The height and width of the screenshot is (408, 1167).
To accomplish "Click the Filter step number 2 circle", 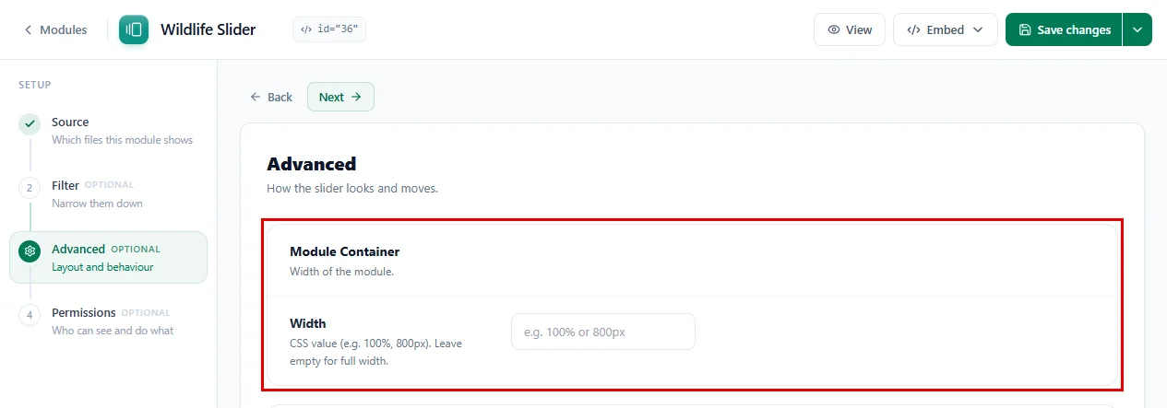I will pos(30,187).
